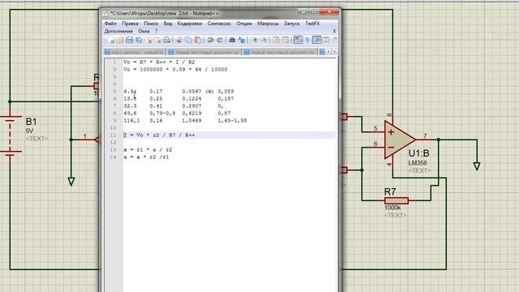Open the Правка menu
This screenshot has width=519, height=292.
click(x=130, y=24)
